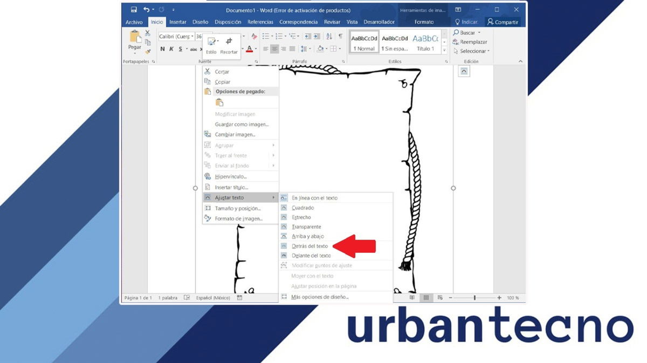Image resolution: width=647 pixels, height=363 pixels.
Task: Click the Ordenar alphabetical sort icon
Action: click(x=329, y=36)
